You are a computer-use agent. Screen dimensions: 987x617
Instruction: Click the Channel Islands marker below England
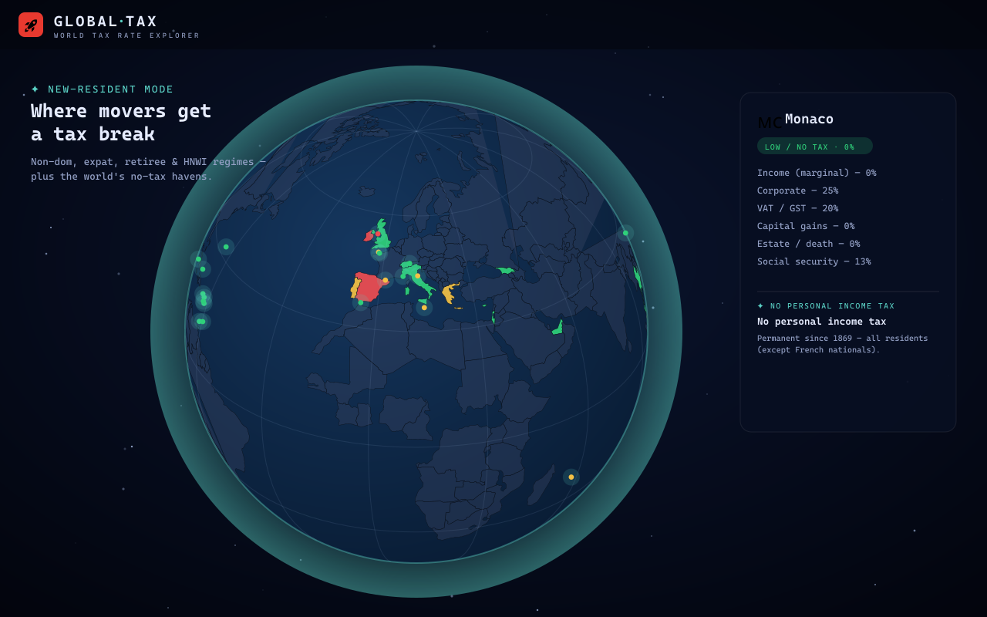pos(379,253)
